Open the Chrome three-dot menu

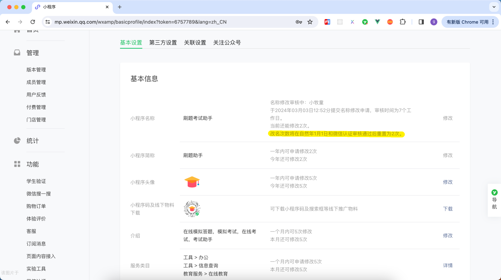pyautogui.click(x=493, y=22)
